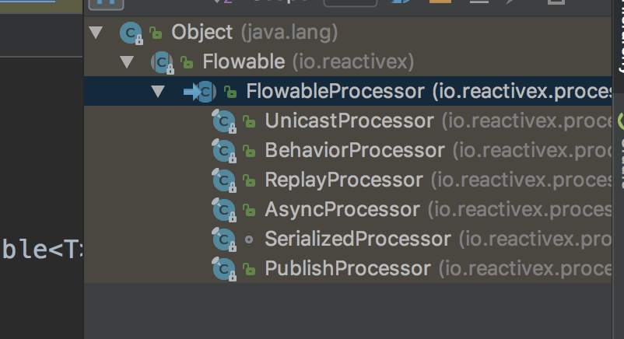Click the BehaviorProcessor final class icon
Viewport: 624px width, 339px height.
(224, 151)
